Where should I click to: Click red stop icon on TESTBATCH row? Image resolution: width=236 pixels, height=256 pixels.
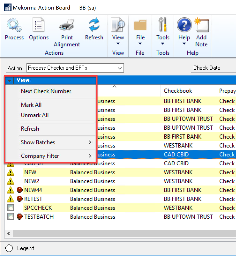[x=20, y=217]
